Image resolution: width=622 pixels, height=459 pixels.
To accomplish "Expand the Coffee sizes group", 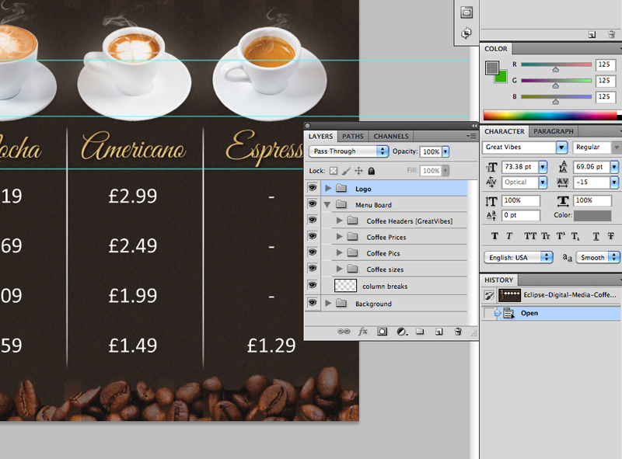I will pos(339,269).
